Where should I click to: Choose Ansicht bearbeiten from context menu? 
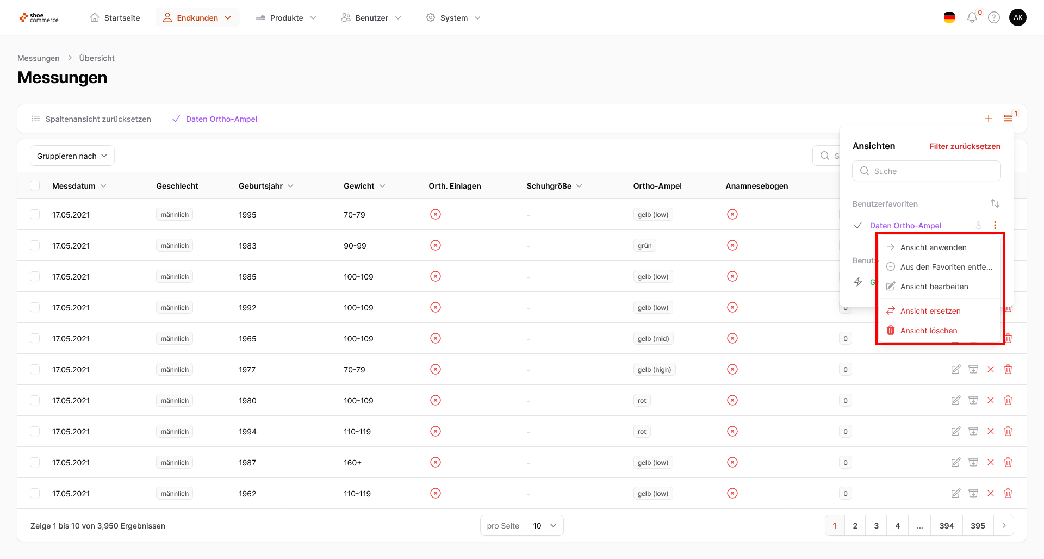(x=934, y=287)
